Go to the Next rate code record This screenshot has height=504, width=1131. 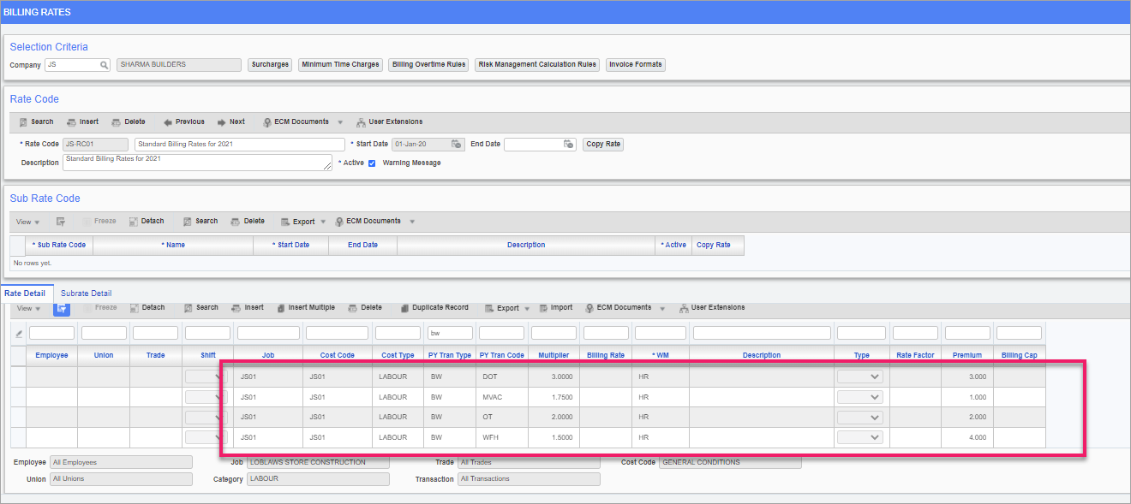pos(231,122)
